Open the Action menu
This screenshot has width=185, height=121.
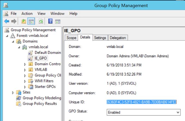pos(27,13)
